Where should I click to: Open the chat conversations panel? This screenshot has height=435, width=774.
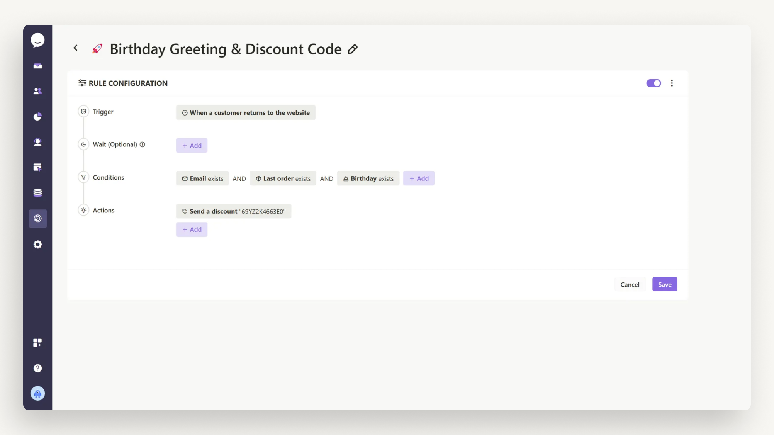37,40
